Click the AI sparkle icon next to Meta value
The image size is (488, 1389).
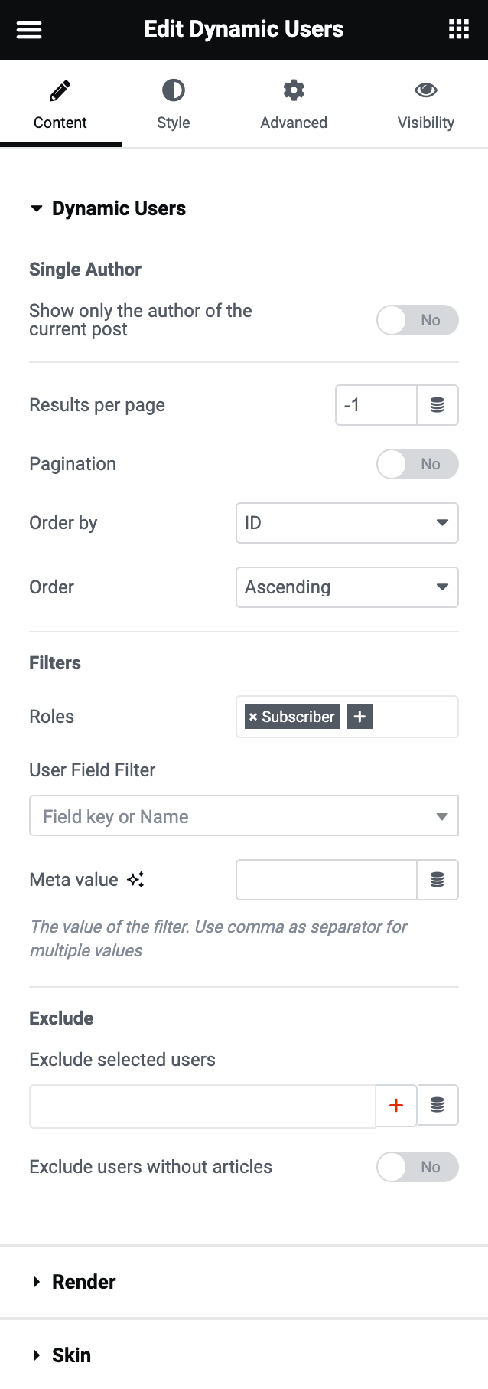coord(136,880)
